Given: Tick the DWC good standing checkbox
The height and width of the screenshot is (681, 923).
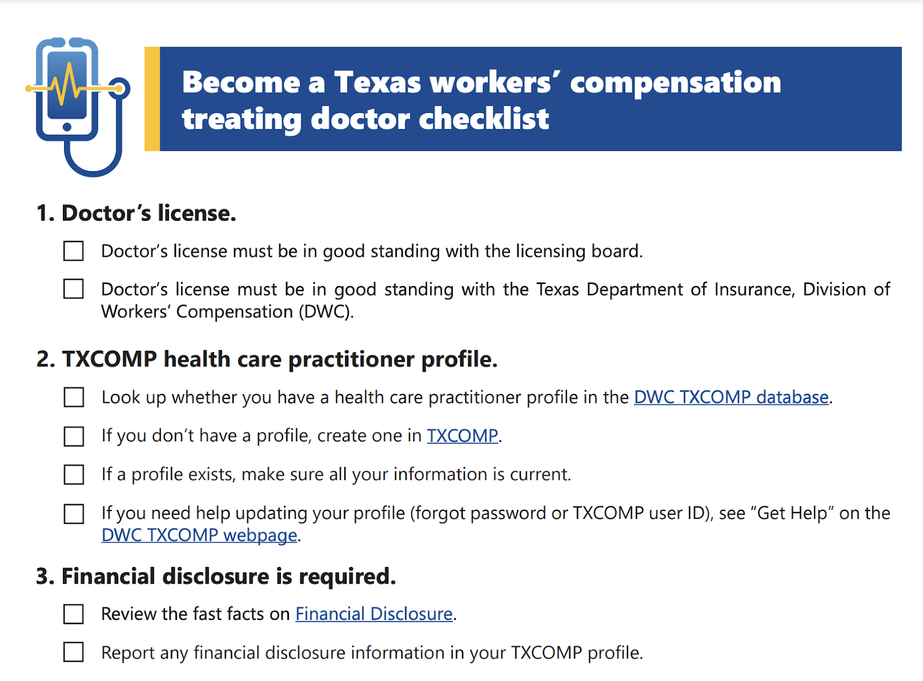Looking at the screenshot, I should coord(73,289).
